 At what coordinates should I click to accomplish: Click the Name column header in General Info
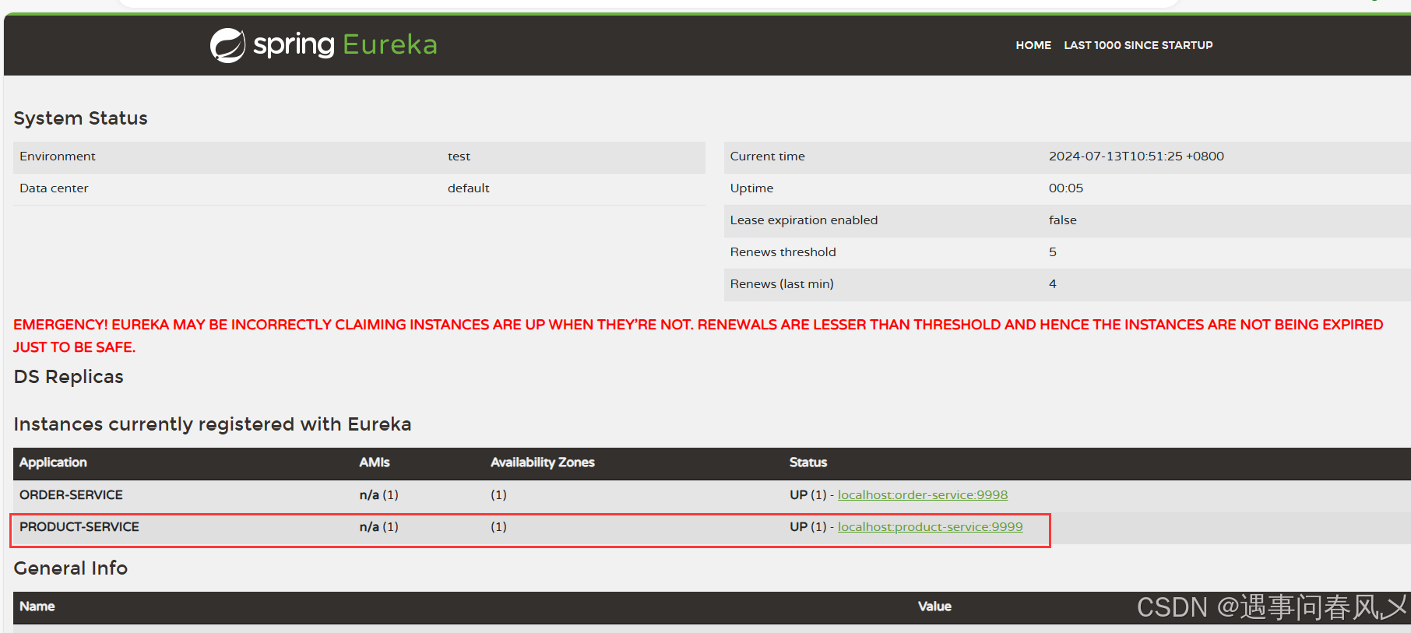[37, 607]
